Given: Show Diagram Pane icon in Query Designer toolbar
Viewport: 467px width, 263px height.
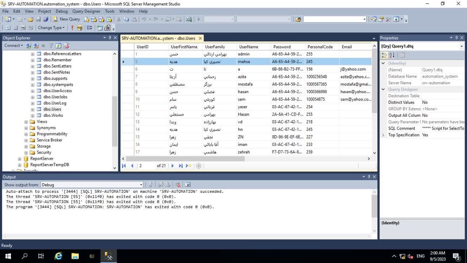Looking at the screenshot, I should (x=8, y=28).
